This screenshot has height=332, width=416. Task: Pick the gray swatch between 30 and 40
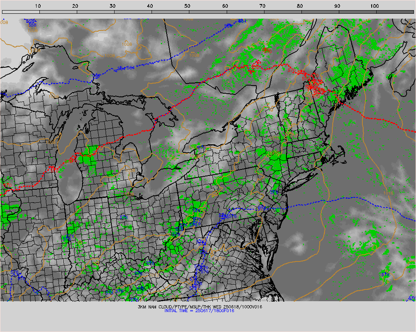[133, 12]
